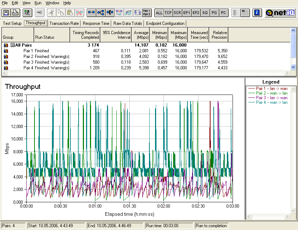The height and width of the screenshot is (230, 298).
Task: Click the NetIQ logo in toolbar
Action: (280, 13)
